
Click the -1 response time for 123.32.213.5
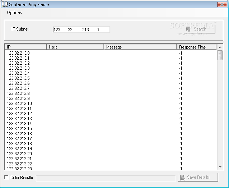click(x=181, y=78)
